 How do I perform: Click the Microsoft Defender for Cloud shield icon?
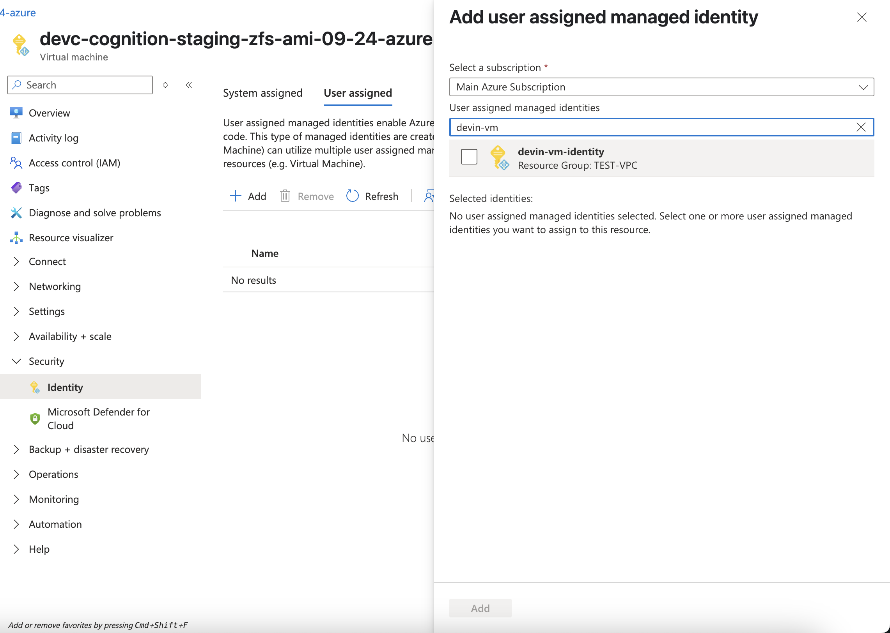[35, 419]
